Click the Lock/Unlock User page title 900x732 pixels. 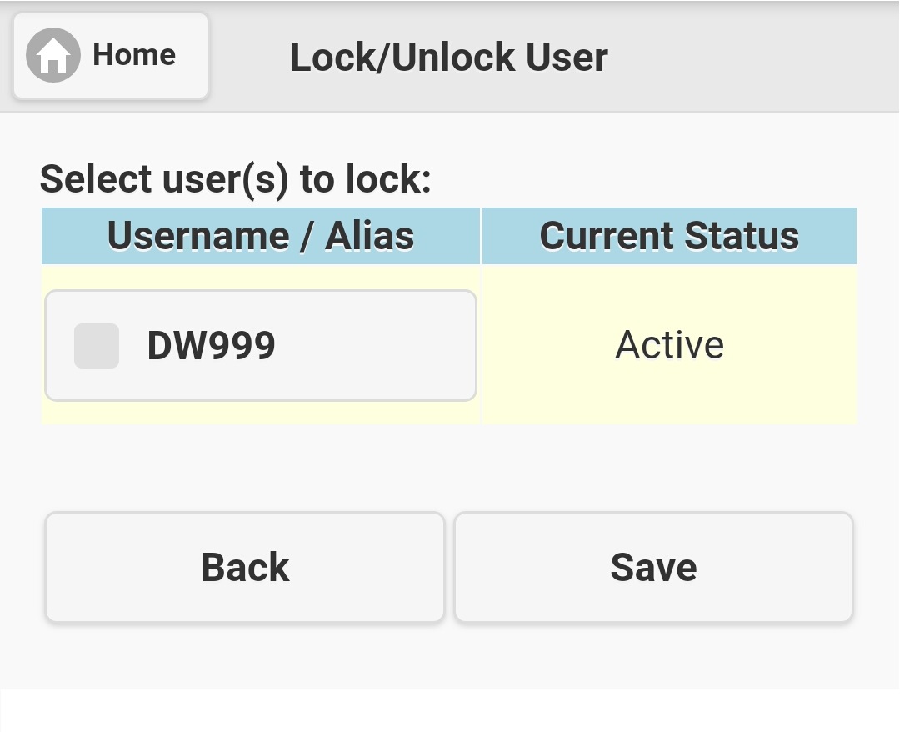click(448, 57)
